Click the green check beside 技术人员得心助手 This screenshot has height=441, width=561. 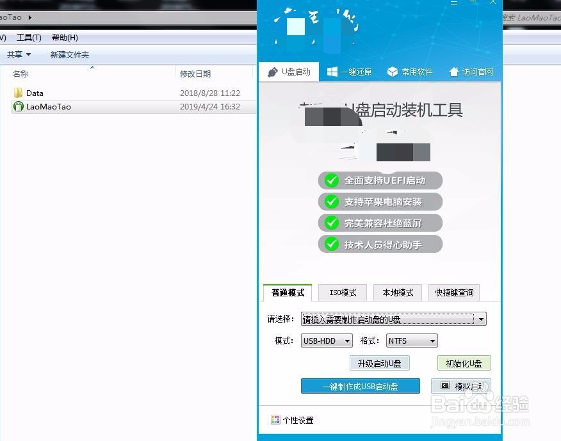tap(331, 245)
